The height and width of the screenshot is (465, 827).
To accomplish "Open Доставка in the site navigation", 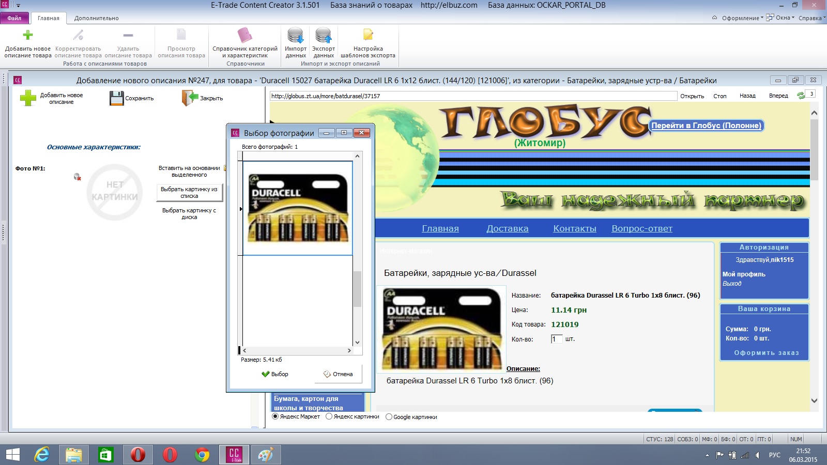I will [508, 228].
